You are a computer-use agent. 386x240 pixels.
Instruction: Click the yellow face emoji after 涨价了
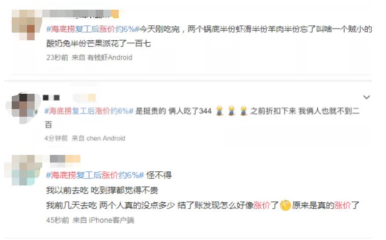(285, 205)
